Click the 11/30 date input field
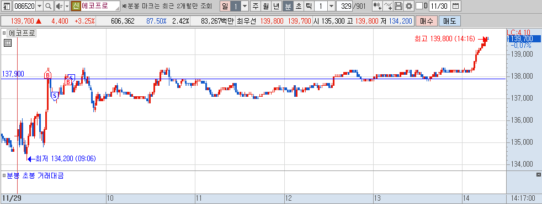Image resolution: width=542 pixels, height=204 pixels. pos(439,6)
